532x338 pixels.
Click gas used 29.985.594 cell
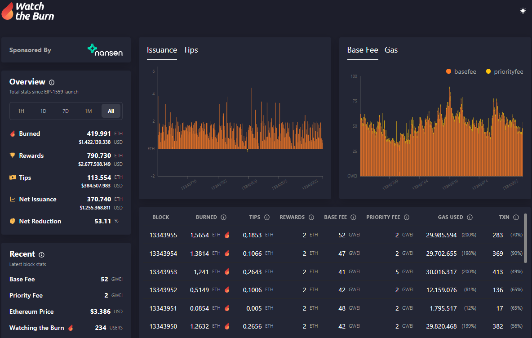pyautogui.click(x=441, y=235)
